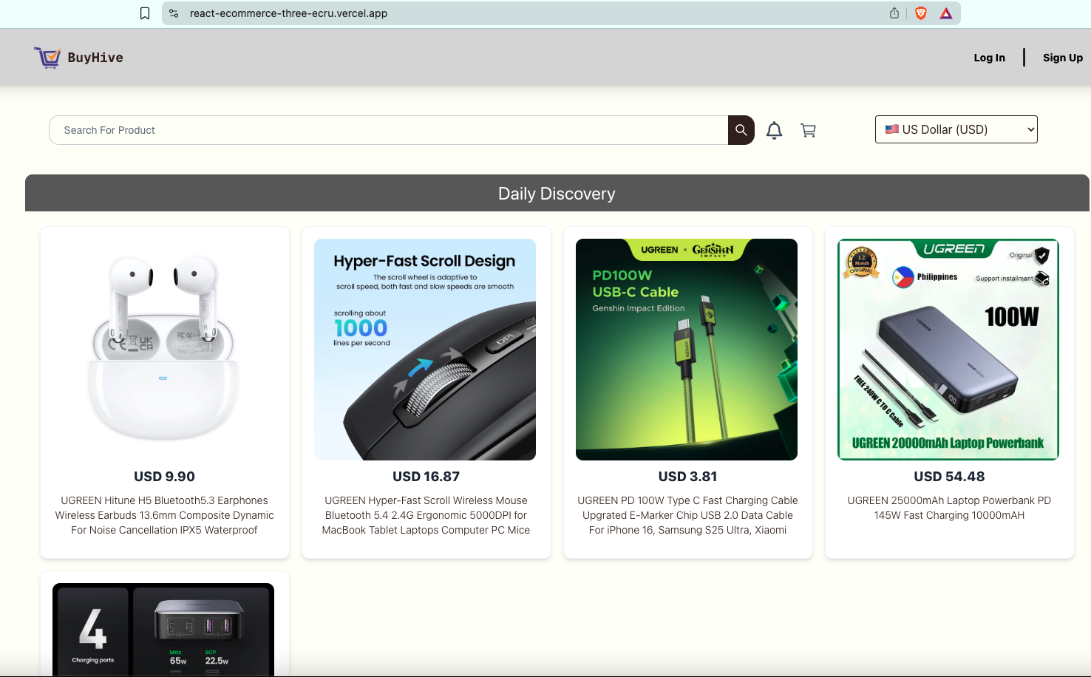
Task: Click UGREEN Hyper-Fast Scroll Mouse title
Action: (x=426, y=515)
